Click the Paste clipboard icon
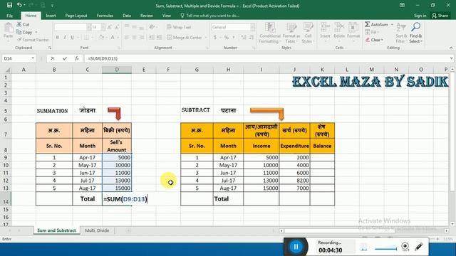Viewport: 456px width, 256px height. (9, 28)
